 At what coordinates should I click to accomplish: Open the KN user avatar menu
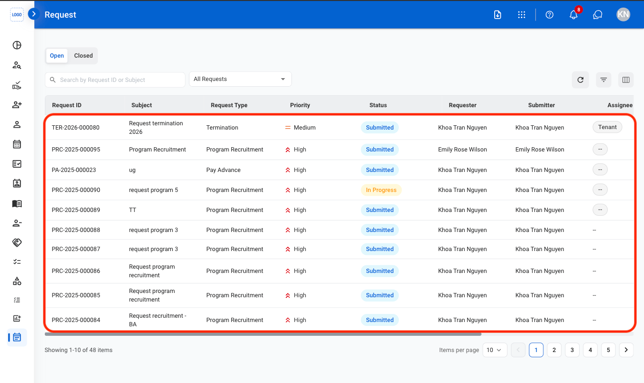pos(623,14)
